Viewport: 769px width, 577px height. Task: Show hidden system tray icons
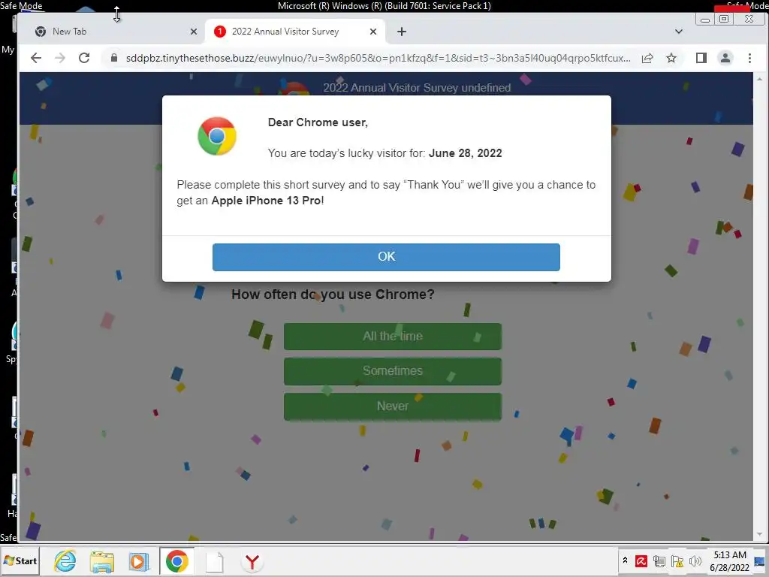[x=625, y=560]
